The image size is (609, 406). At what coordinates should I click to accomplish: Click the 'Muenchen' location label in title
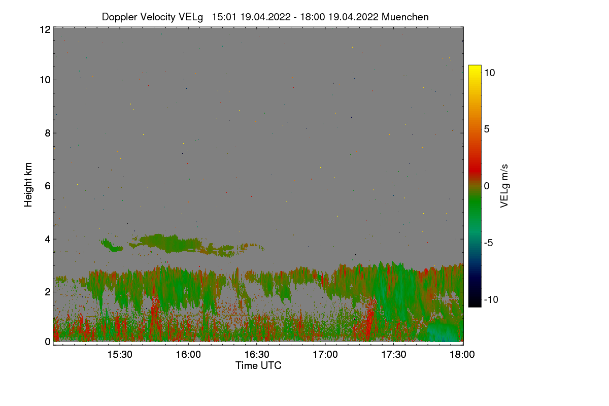(x=405, y=17)
